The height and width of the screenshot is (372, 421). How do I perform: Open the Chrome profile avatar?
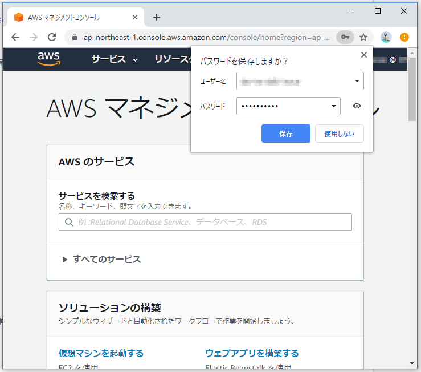point(386,37)
